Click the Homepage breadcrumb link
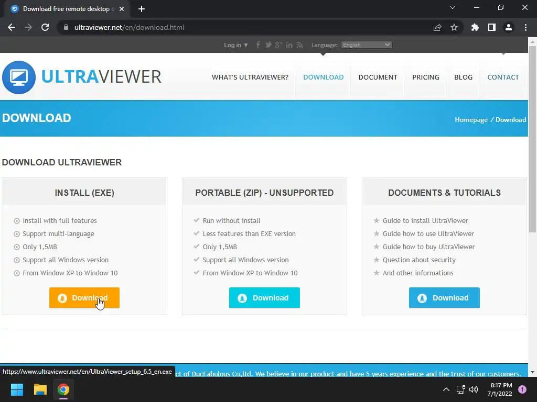Image resolution: width=537 pixels, height=402 pixels. pyautogui.click(x=471, y=120)
